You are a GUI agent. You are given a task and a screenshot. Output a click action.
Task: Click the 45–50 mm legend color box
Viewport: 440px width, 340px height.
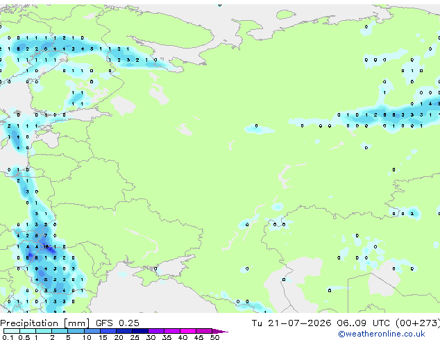coord(204,331)
